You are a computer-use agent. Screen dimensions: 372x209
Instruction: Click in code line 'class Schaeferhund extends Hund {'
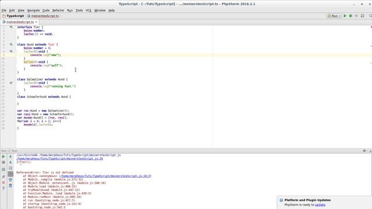click(x=44, y=97)
